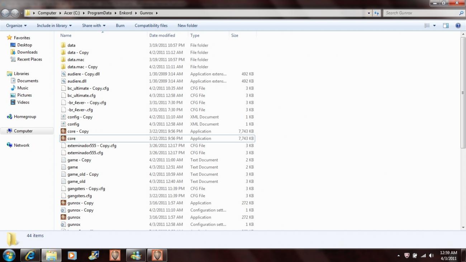The width and height of the screenshot is (466, 262).
Task: Open the audiere.dll file
Action: (x=77, y=81)
